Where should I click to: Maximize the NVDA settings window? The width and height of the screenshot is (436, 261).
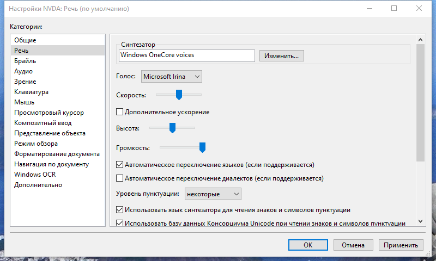click(x=394, y=9)
